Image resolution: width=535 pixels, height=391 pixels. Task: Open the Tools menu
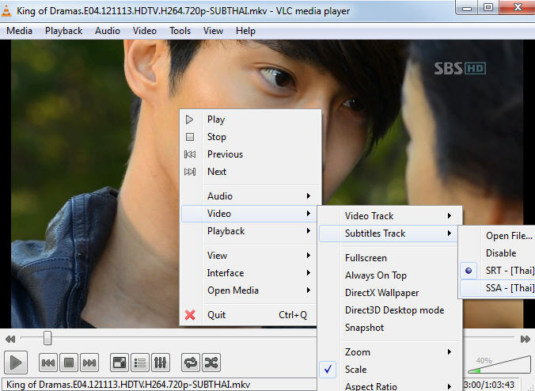(180, 31)
